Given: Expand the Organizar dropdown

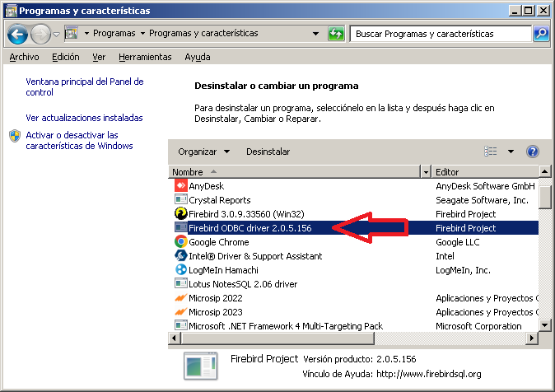Looking at the screenshot, I should click(203, 152).
